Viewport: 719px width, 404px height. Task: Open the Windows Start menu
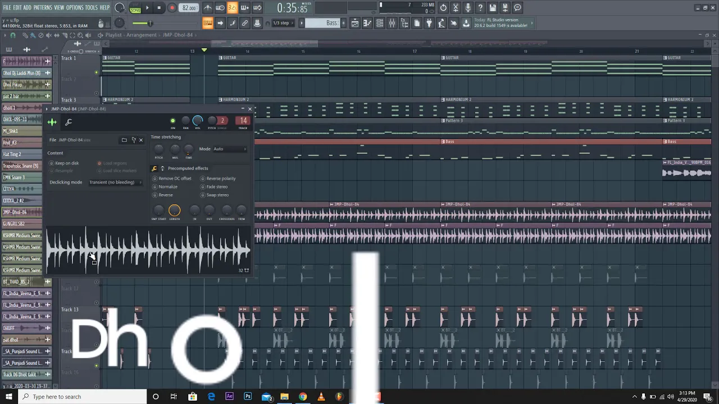coord(8,397)
